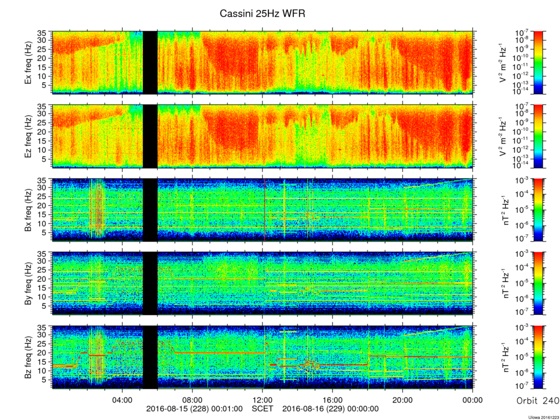
Task: Select the "Bx freq (Hz)" axis label
Action: tap(28, 210)
